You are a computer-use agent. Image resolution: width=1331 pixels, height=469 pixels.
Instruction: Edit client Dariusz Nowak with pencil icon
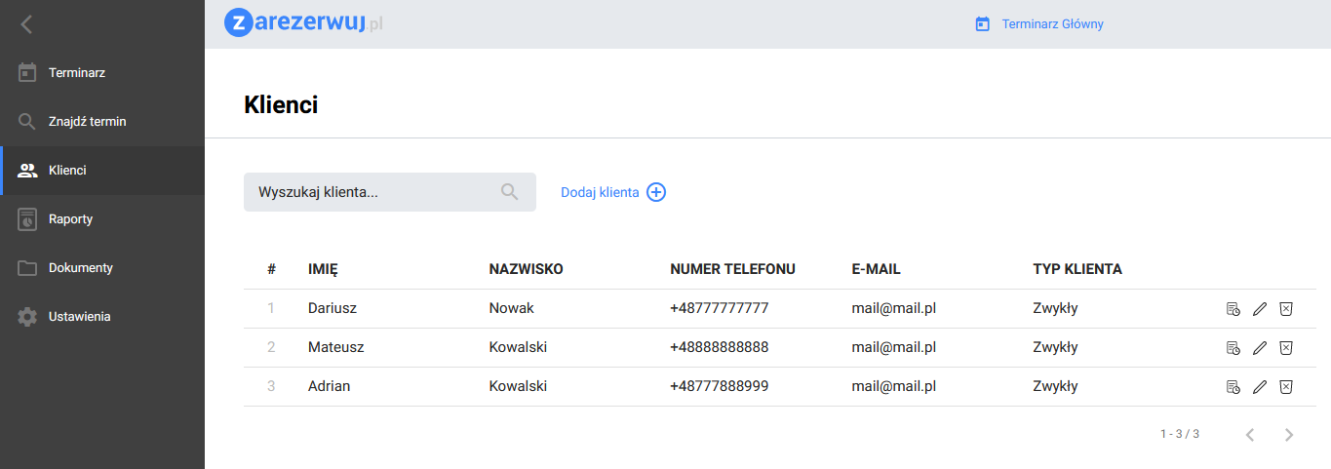click(x=1260, y=309)
